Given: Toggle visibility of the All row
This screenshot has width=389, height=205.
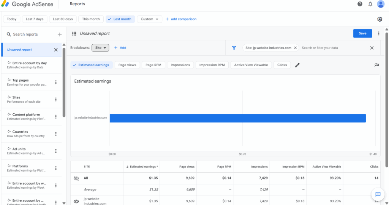Looking at the screenshot, I should [76, 178].
